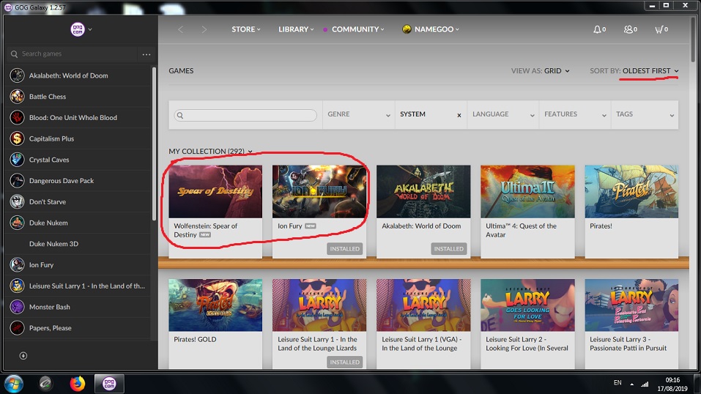Image resolution: width=701 pixels, height=394 pixels.
Task: Click the Akalabeth sidebar game icon
Action: pos(17,75)
